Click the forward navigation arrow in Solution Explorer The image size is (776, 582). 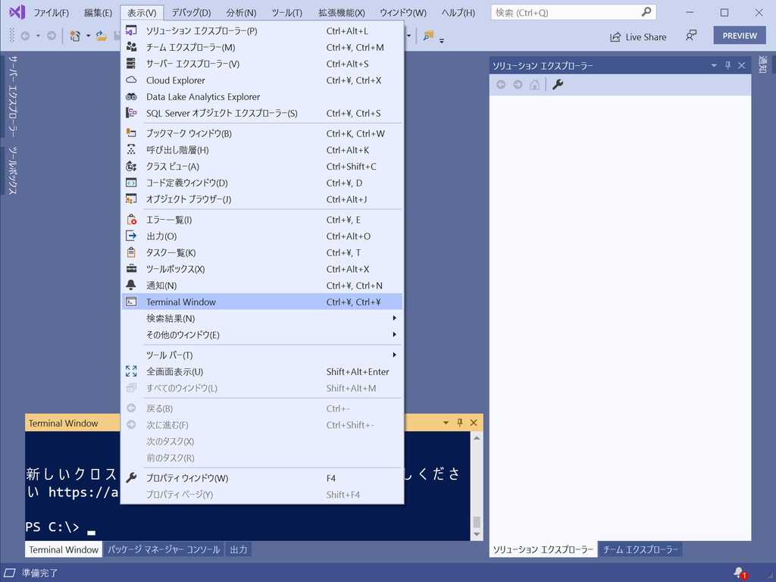518,84
